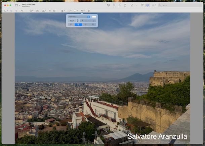
Task: Toggle the Markup toolbar button
Action: (x=148, y=5)
